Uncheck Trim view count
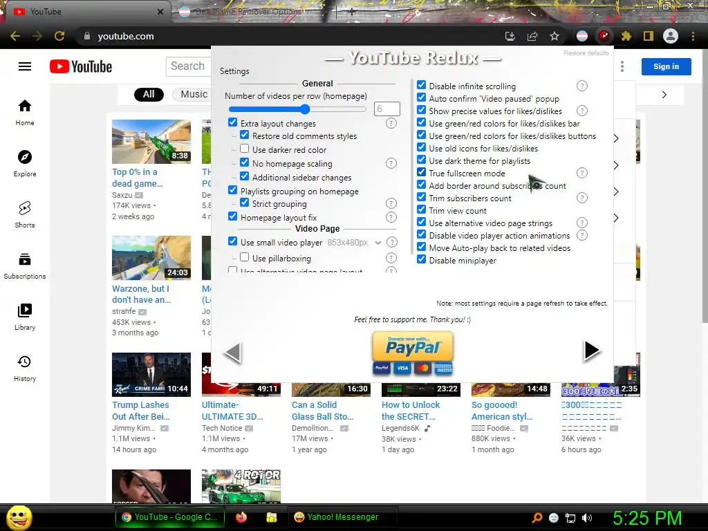This screenshot has height=531, width=708. (421, 209)
